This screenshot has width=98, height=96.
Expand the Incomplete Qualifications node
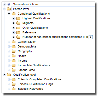9,65
